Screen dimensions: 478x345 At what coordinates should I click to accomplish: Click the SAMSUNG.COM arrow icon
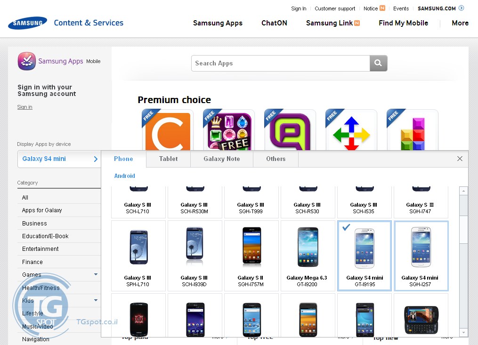point(461,8)
